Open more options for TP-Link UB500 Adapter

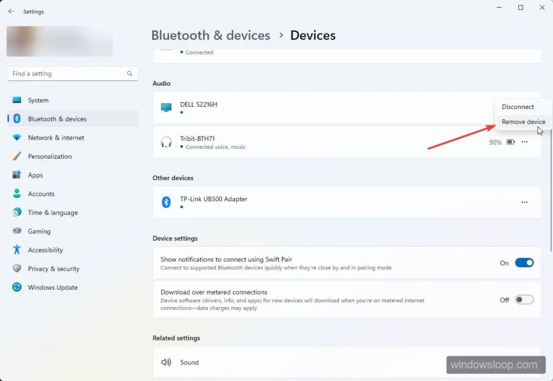(x=524, y=202)
